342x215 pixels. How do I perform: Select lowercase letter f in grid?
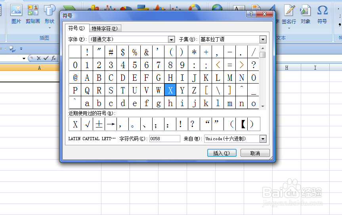point(147,103)
